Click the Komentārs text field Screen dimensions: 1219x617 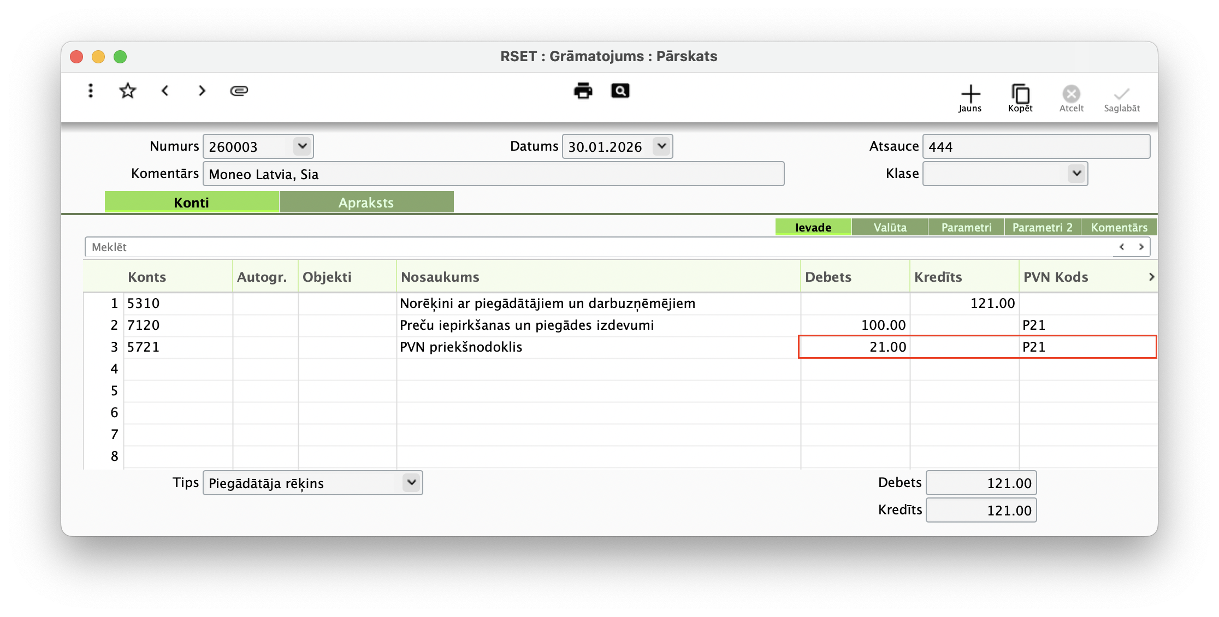[x=493, y=174]
